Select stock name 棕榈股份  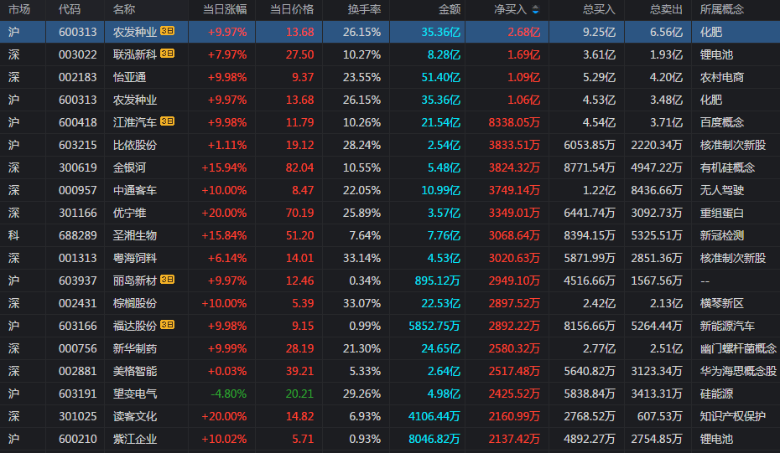tap(135, 303)
